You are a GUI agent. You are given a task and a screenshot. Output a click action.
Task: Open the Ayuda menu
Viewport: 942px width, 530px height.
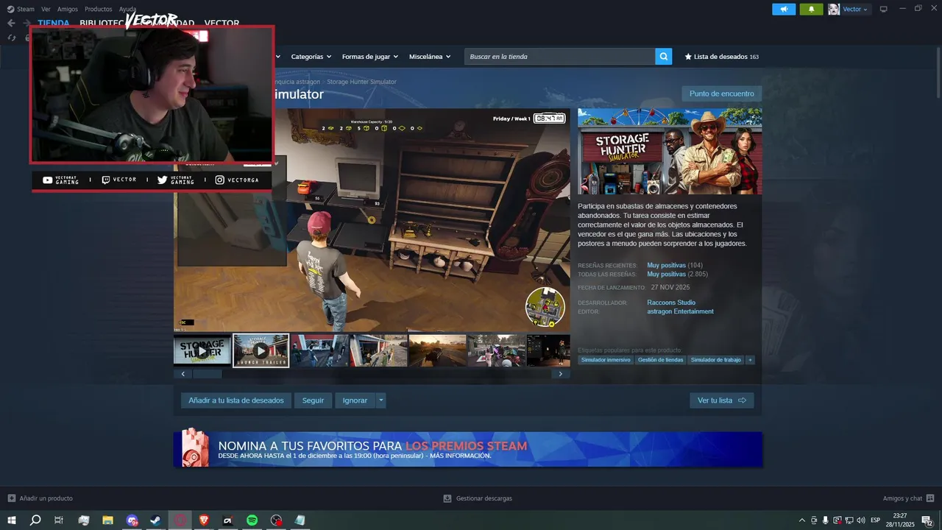[x=127, y=9]
